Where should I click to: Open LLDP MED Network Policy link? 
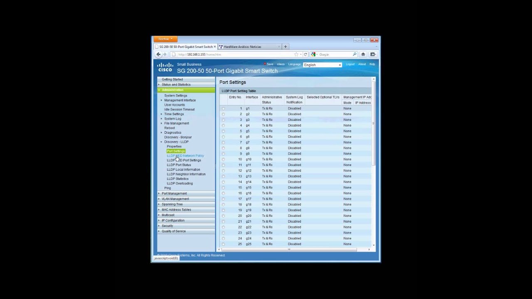(185, 156)
